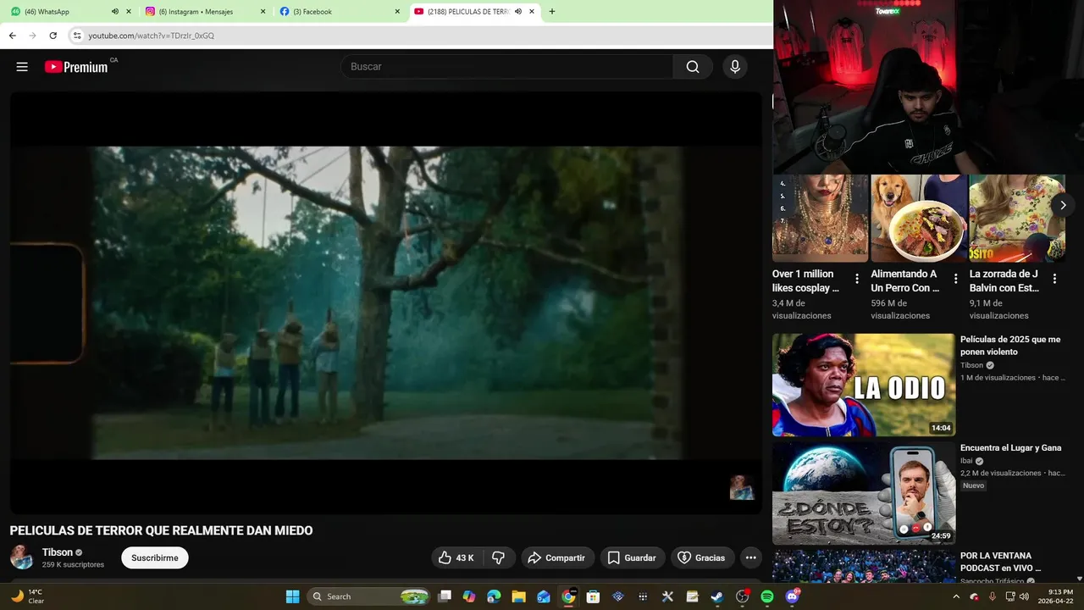Open a new browser tab

pos(552,12)
